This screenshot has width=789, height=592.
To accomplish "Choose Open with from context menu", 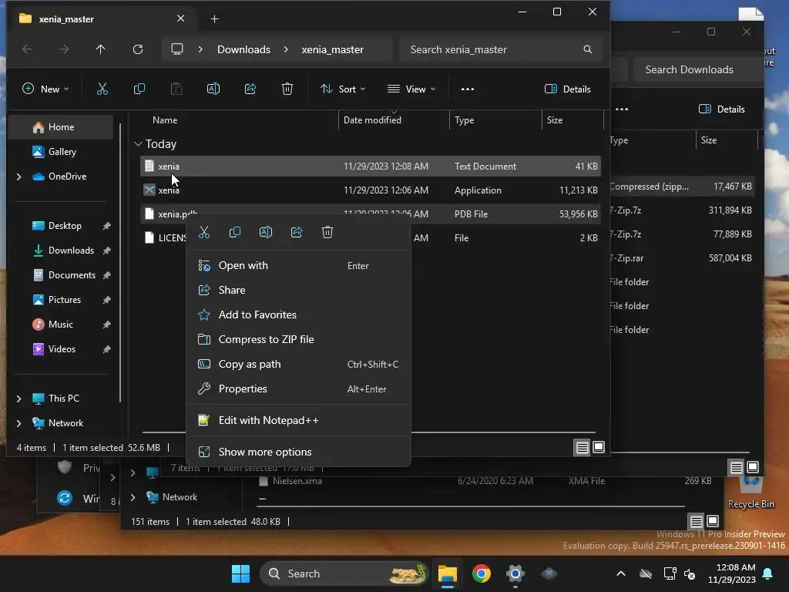I will pos(298,265).
